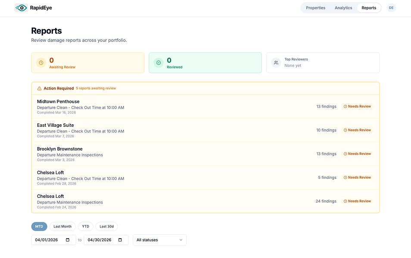Click the Top Reviewers card
The width and height of the screenshot is (411, 258).
tap(323, 63)
